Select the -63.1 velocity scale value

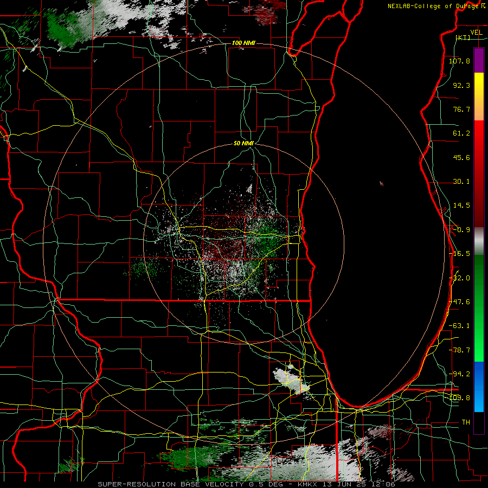click(x=459, y=326)
